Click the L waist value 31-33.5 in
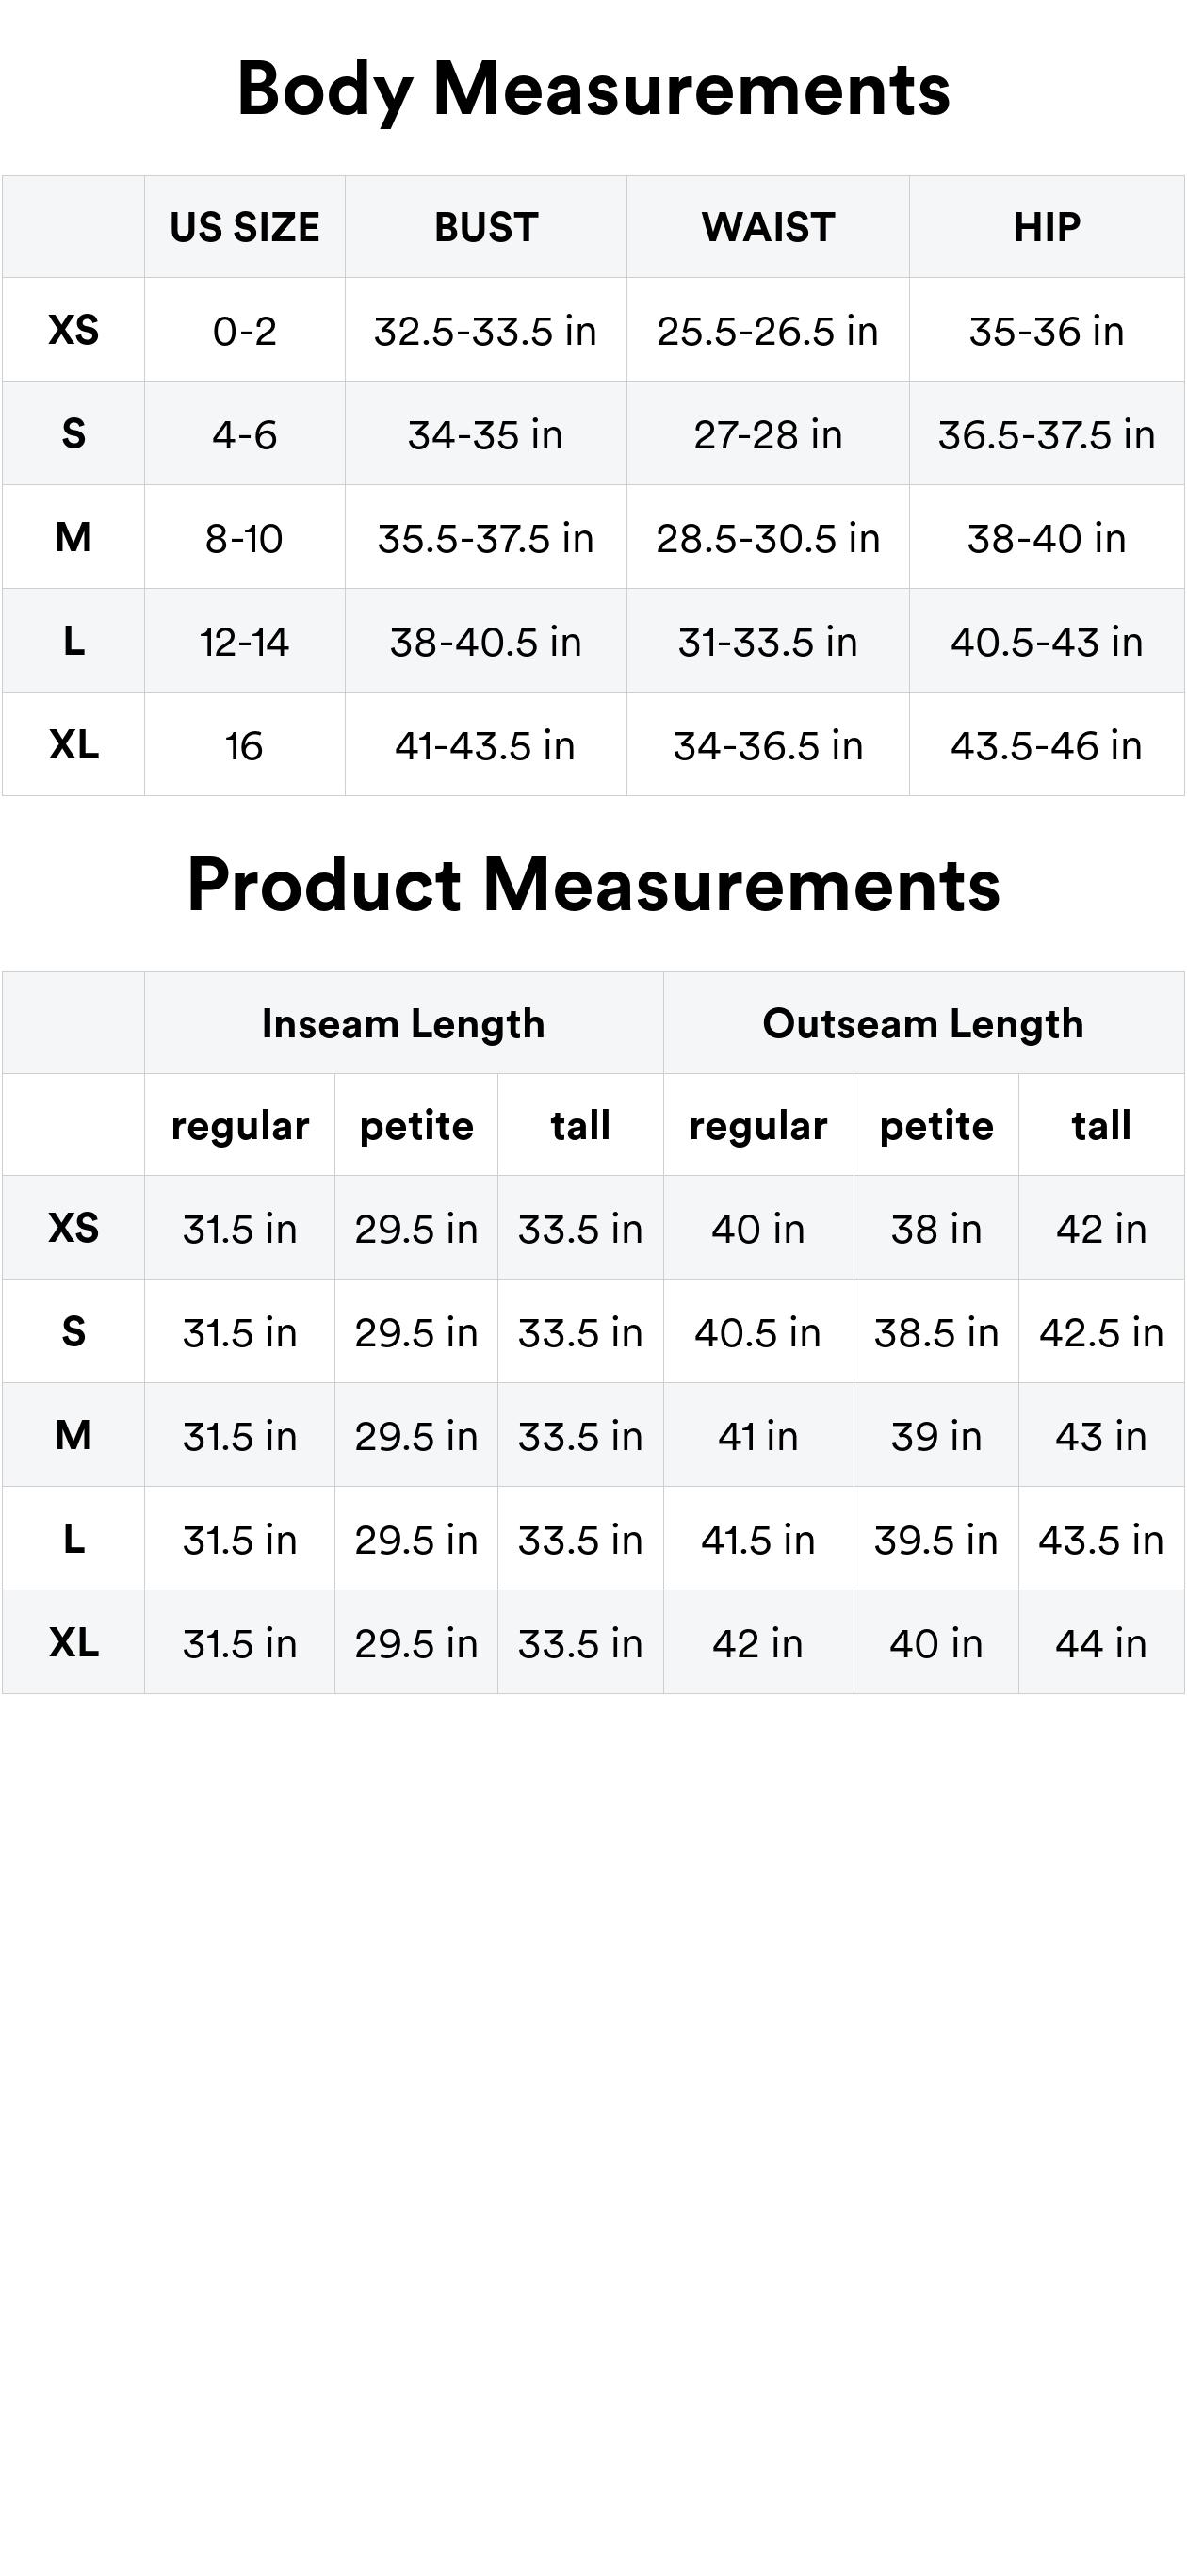The height and width of the screenshot is (2576, 1187). coord(768,642)
